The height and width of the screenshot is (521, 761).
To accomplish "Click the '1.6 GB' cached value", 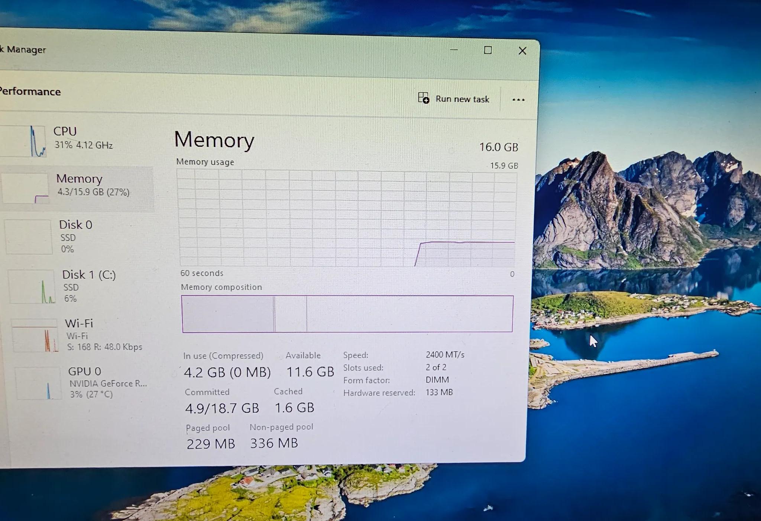I will (x=295, y=408).
